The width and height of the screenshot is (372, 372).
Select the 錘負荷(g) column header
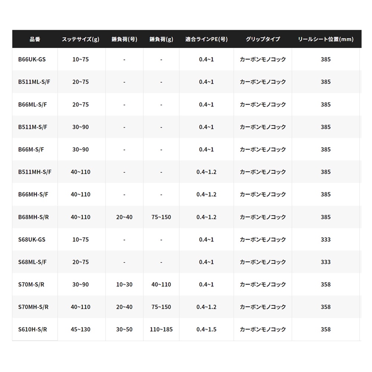[x=161, y=39]
